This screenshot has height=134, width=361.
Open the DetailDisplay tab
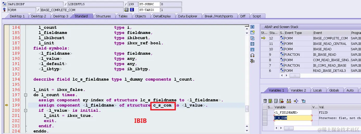click(162, 16)
